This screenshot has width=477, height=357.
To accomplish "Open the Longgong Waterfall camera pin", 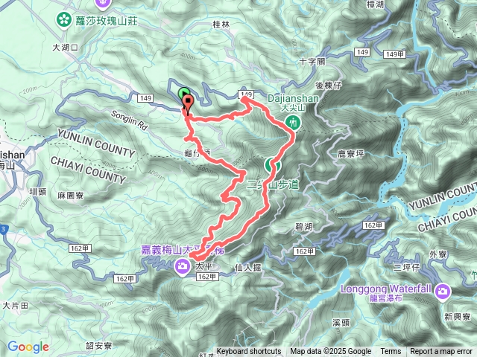I will tap(443, 291).
